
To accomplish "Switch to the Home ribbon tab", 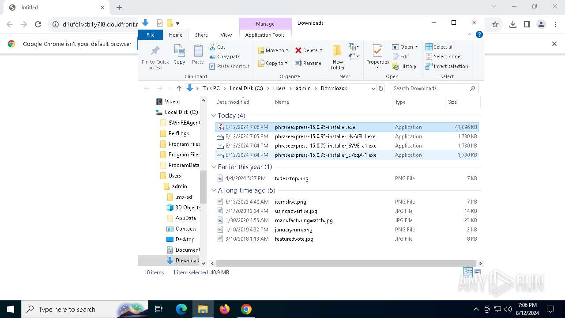I will click(x=175, y=35).
